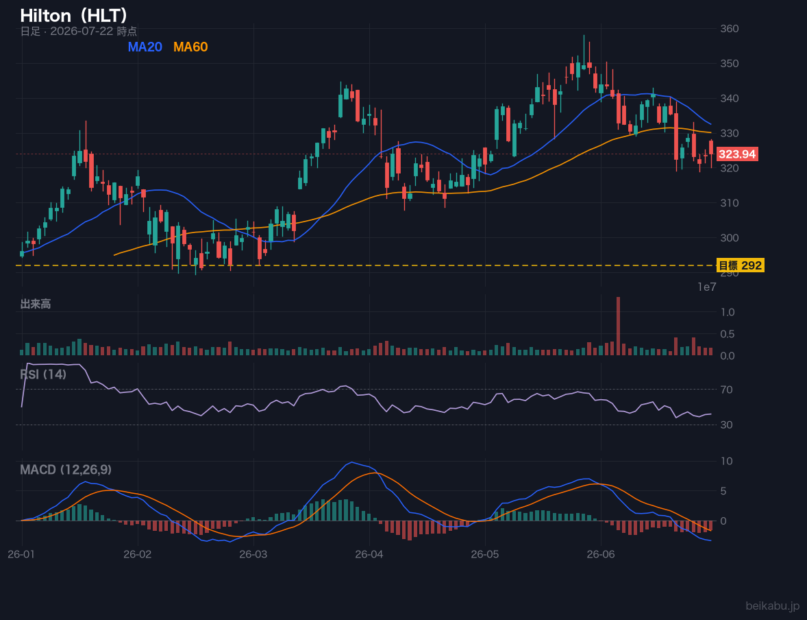Image resolution: width=807 pixels, height=620 pixels.
Task: Click the 26-01 date axis label
Action: click(22, 554)
